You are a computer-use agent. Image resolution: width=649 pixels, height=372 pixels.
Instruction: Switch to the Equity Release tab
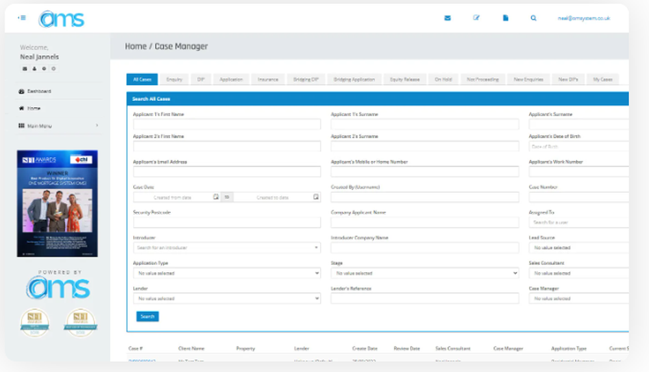coord(405,79)
